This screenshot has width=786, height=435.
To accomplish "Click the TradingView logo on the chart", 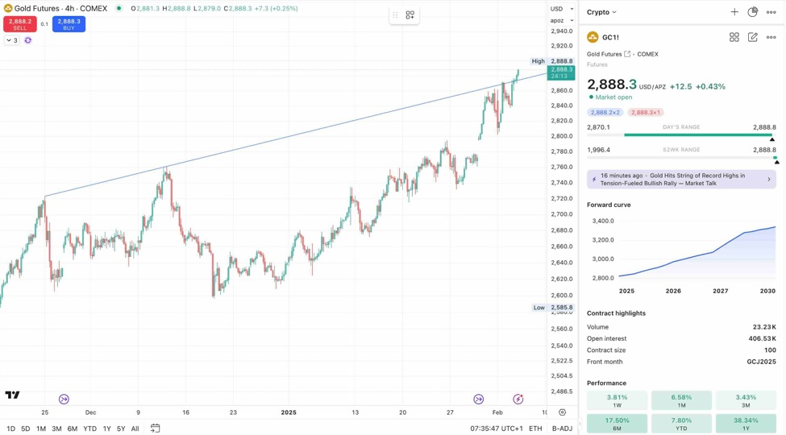I will [12, 395].
